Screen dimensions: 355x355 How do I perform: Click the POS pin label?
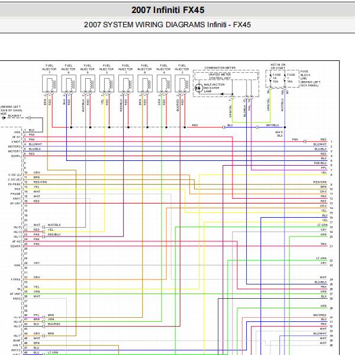18,189
